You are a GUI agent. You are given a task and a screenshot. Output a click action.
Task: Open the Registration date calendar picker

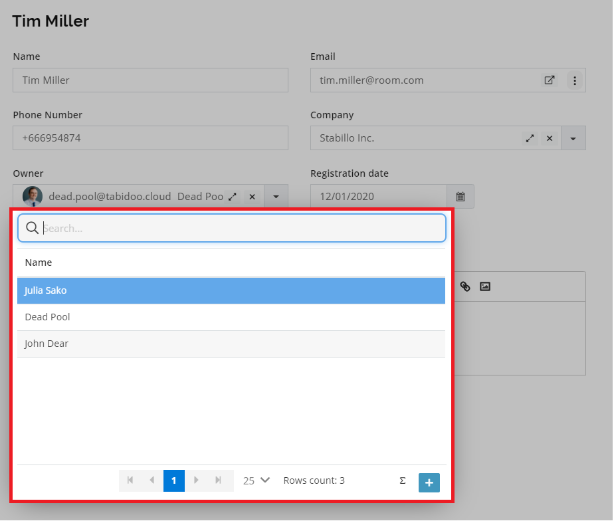click(460, 197)
